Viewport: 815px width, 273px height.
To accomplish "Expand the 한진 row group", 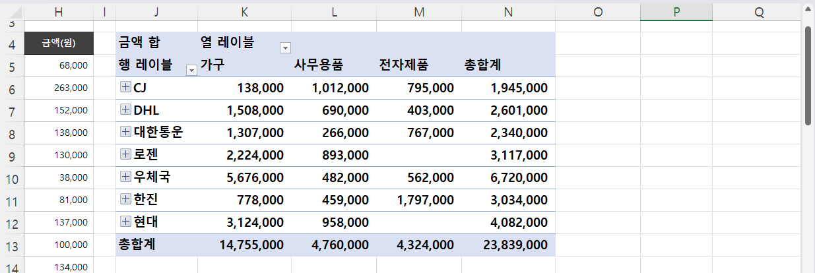I will (125, 199).
